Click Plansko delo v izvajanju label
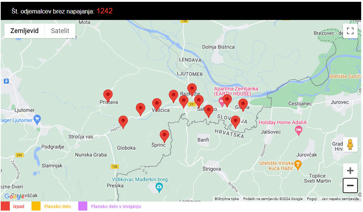Image resolution: width=363 pixels, height=212 pixels. pyautogui.click(x=116, y=207)
